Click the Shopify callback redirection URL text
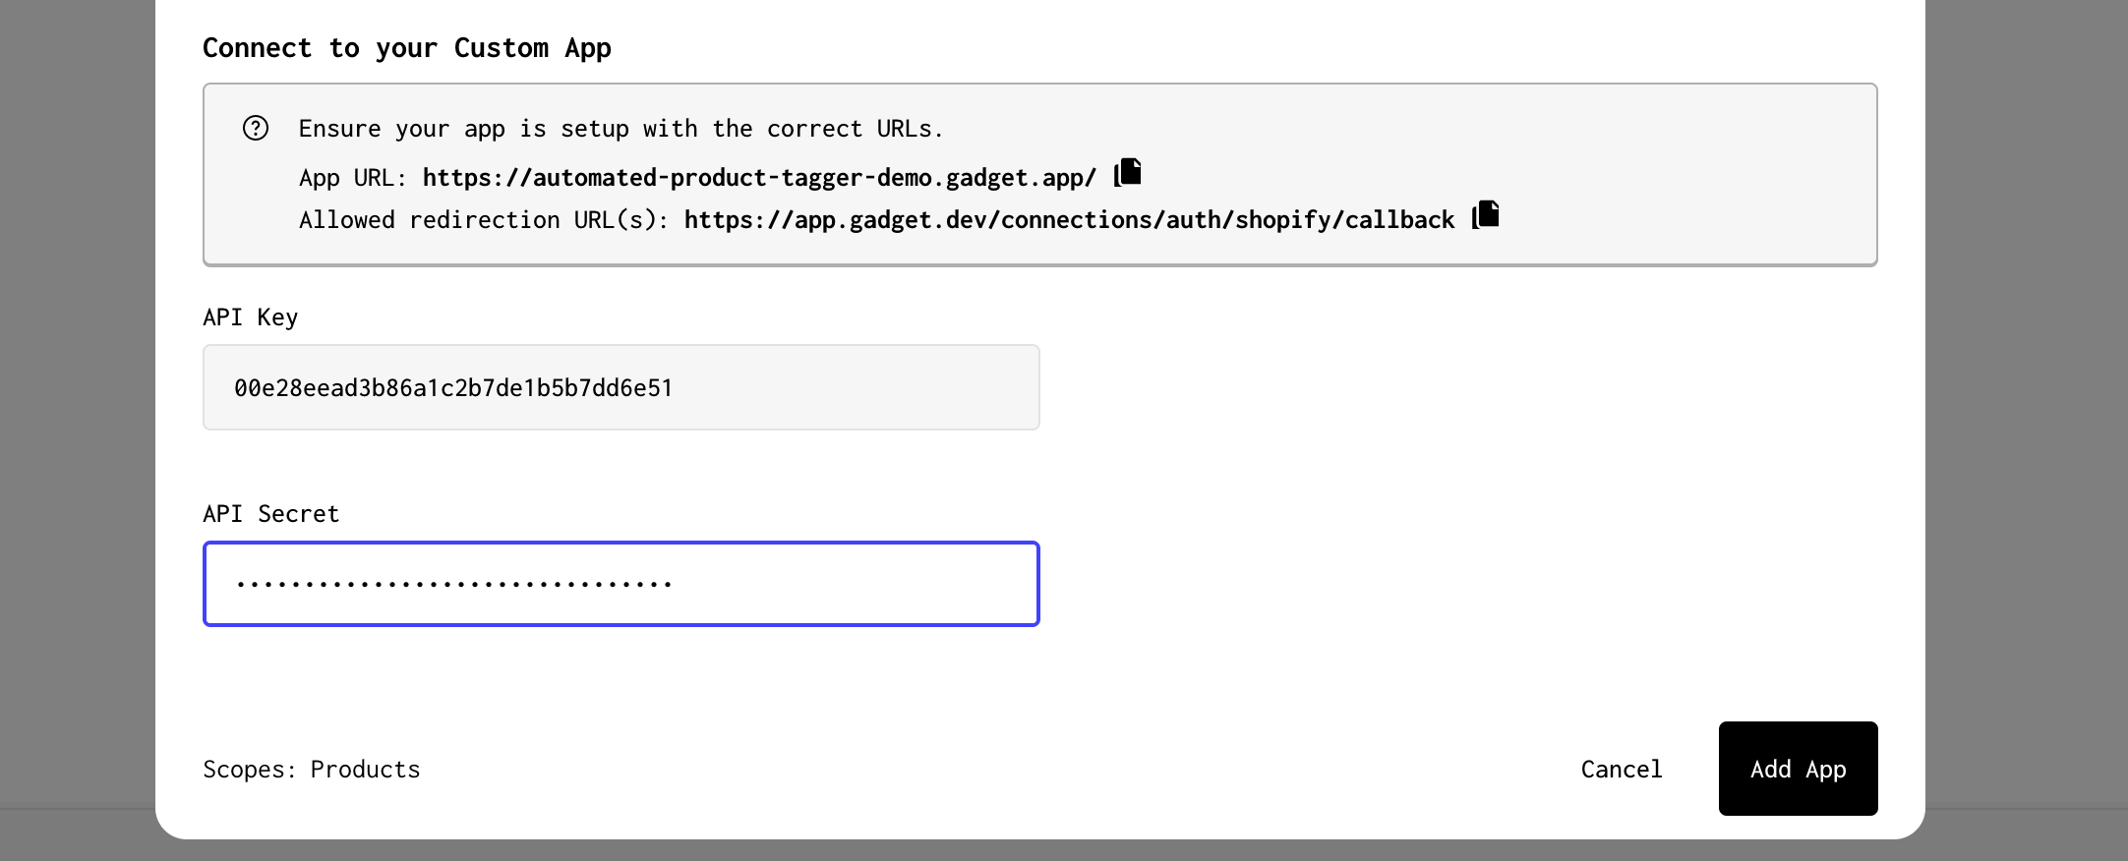The image size is (2128, 861). [1069, 220]
